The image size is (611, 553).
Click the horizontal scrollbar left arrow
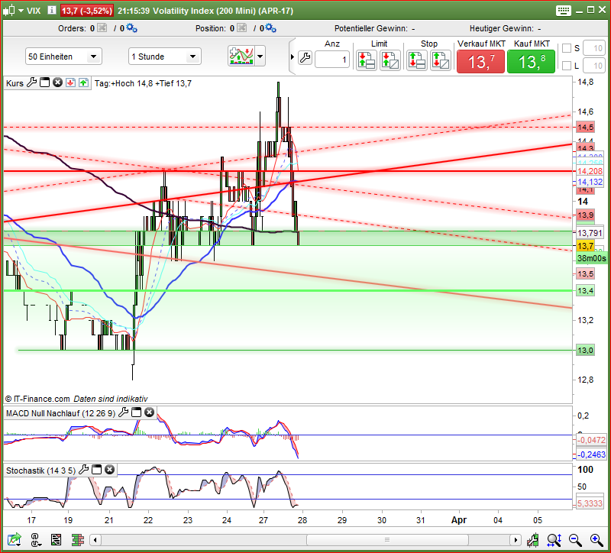95,540
